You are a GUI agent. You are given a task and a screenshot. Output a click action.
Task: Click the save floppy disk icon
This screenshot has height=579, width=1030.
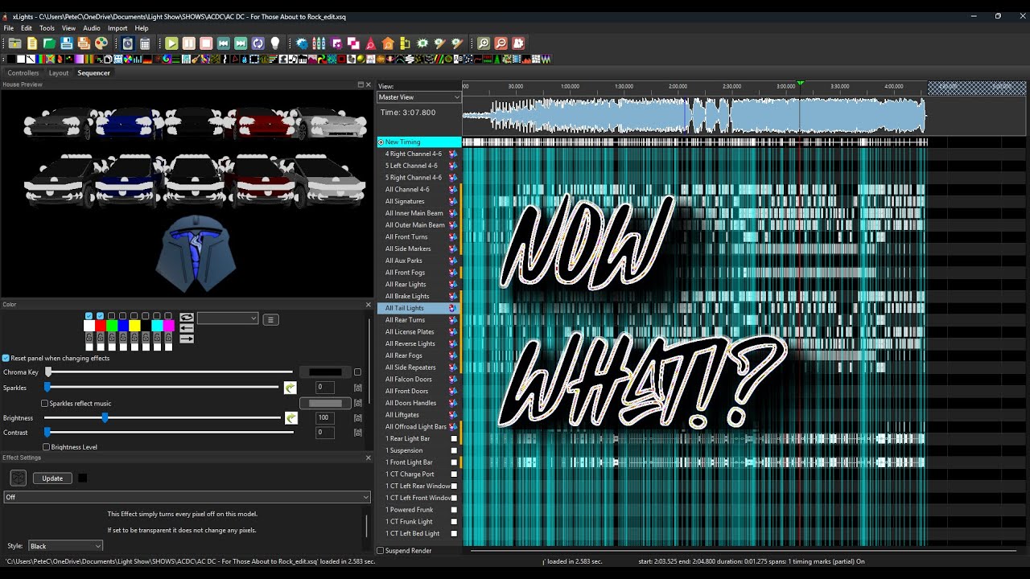point(66,43)
